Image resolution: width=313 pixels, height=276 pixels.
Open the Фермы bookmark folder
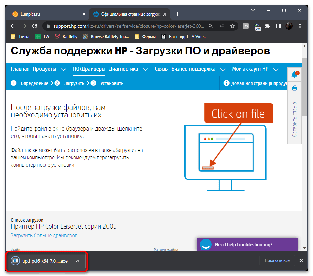point(145,37)
